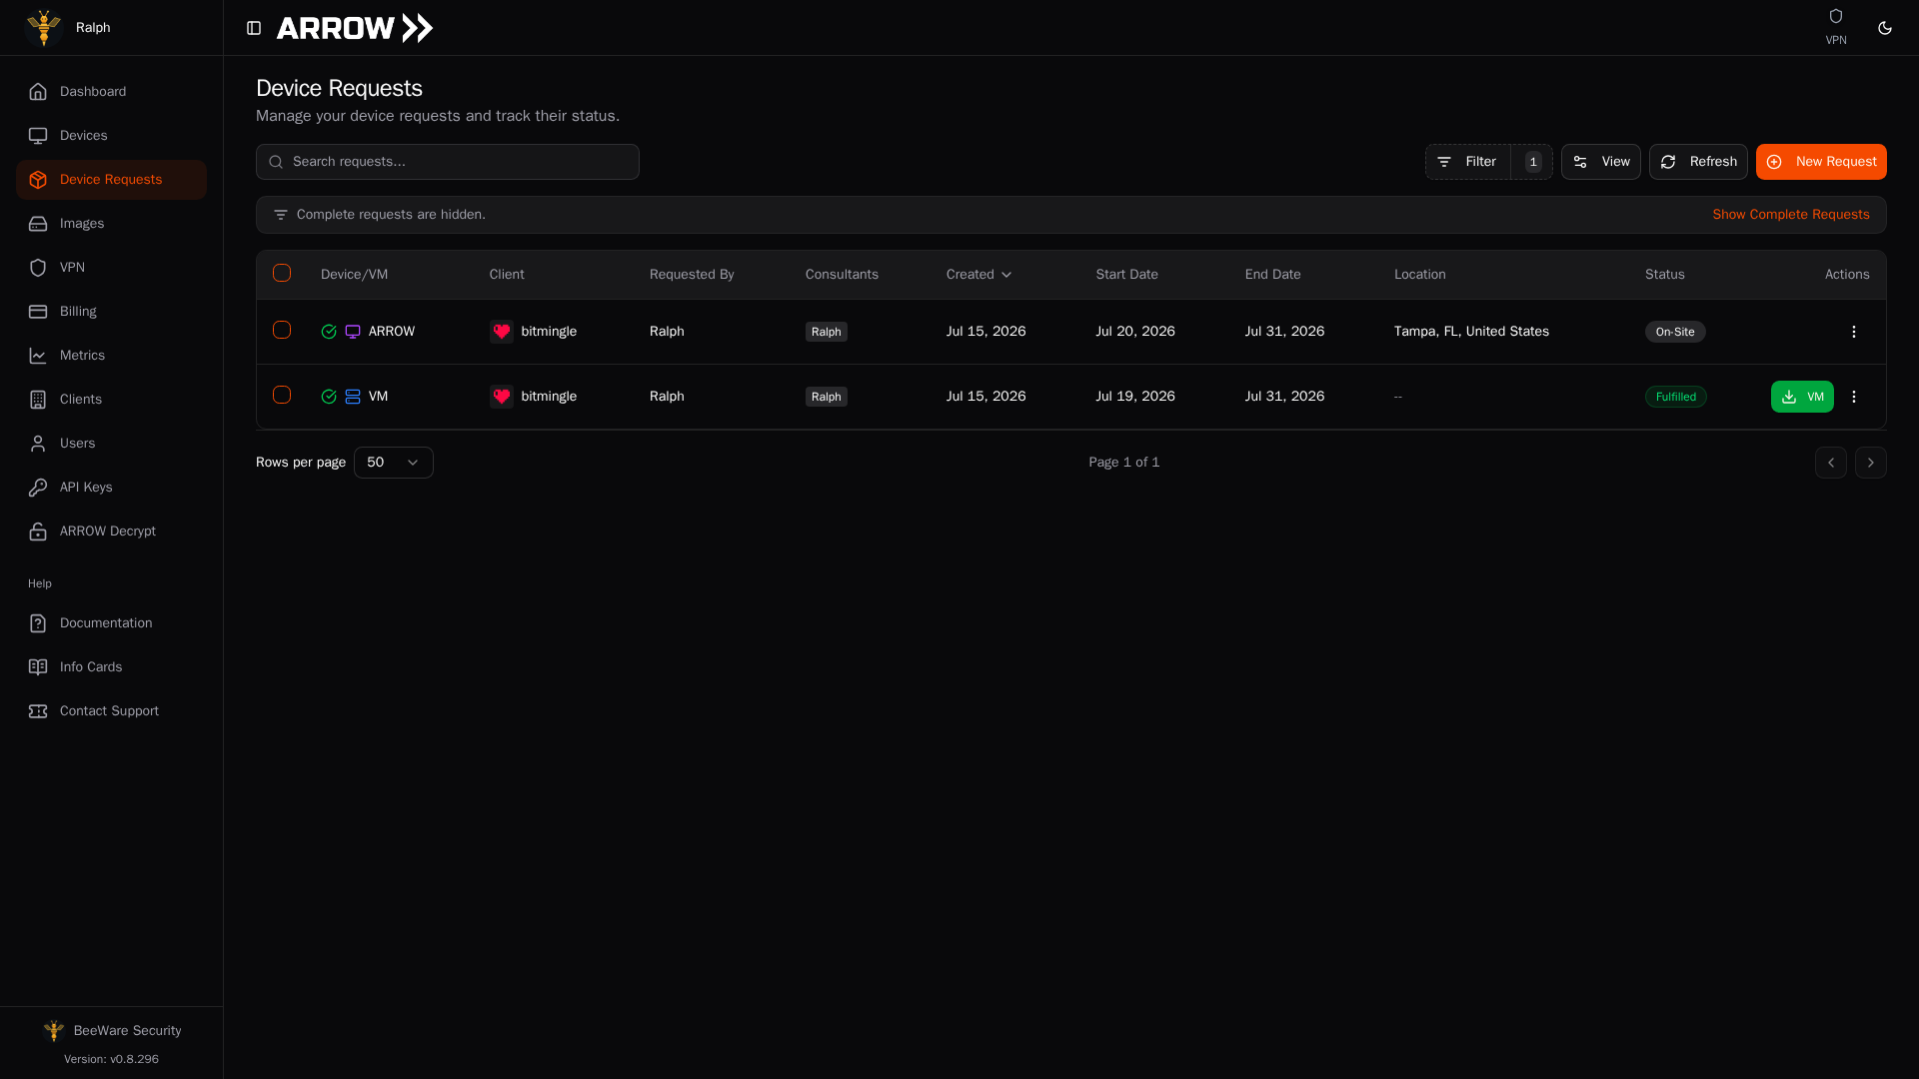Click the Location column header
Image resolution: width=1919 pixels, height=1079 pixels.
tap(1419, 275)
